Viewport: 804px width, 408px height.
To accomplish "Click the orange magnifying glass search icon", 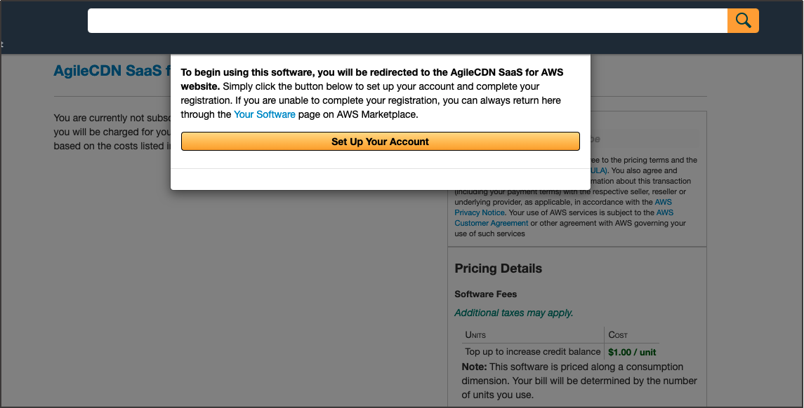I will tap(743, 21).
